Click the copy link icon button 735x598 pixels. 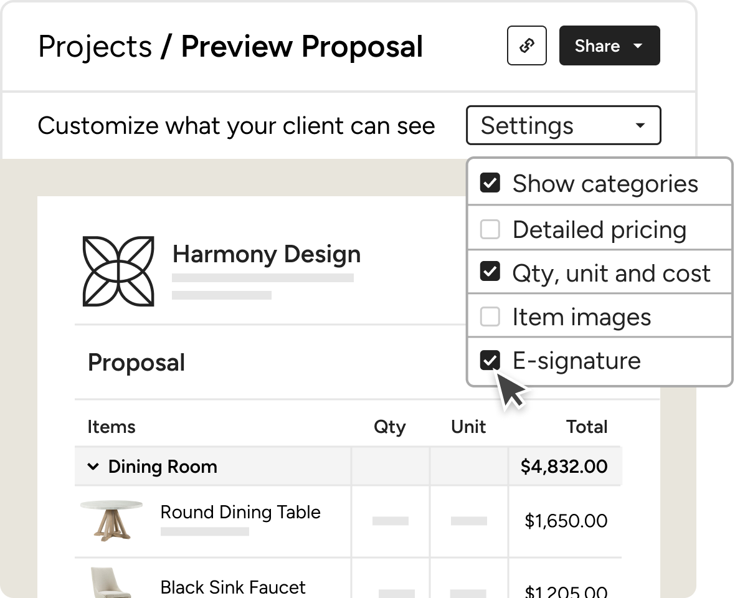(x=527, y=45)
